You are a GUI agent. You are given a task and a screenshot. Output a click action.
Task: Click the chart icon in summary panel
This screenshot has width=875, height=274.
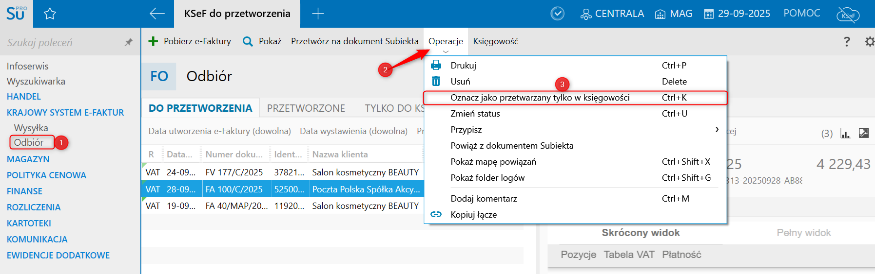[x=845, y=133]
